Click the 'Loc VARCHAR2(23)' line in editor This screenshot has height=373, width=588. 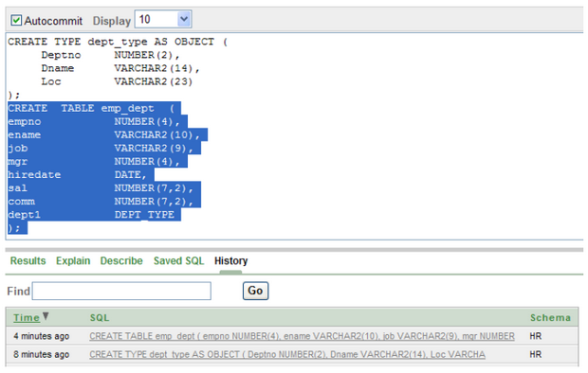click(x=117, y=81)
